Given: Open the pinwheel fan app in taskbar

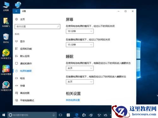Looking at the screenshot, I should (x=68, y=115).
